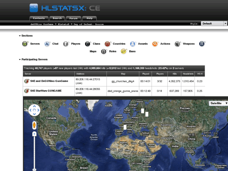Image resolution: width=228 pixels, height=171 pixels.
Task: Click the HLstatsX CE logo icon
Action: 34,8
